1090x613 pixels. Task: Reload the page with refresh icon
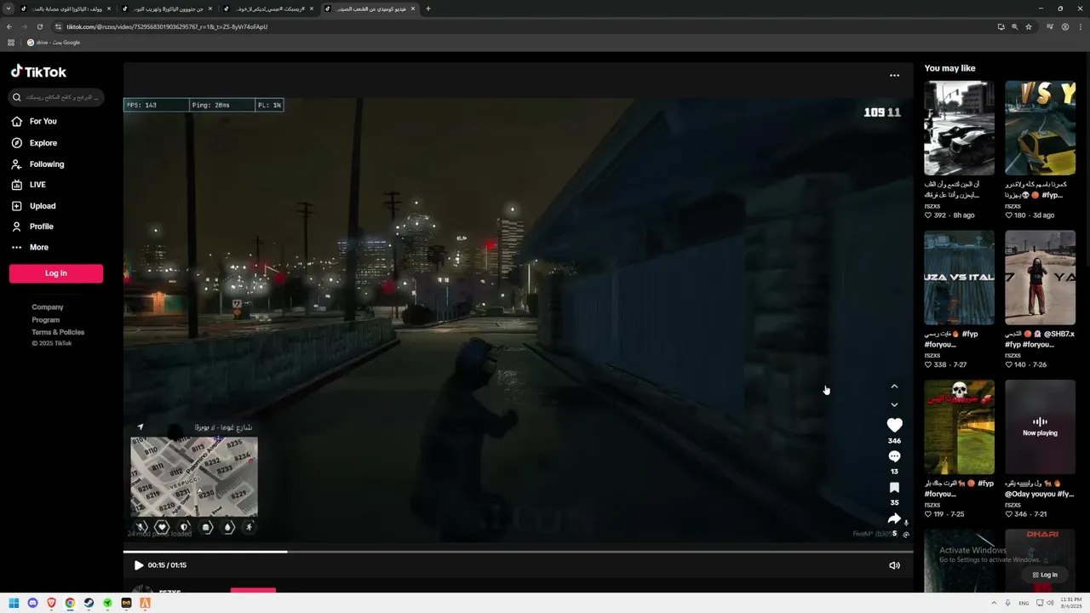pyautogui.click(x=39, y=26)
